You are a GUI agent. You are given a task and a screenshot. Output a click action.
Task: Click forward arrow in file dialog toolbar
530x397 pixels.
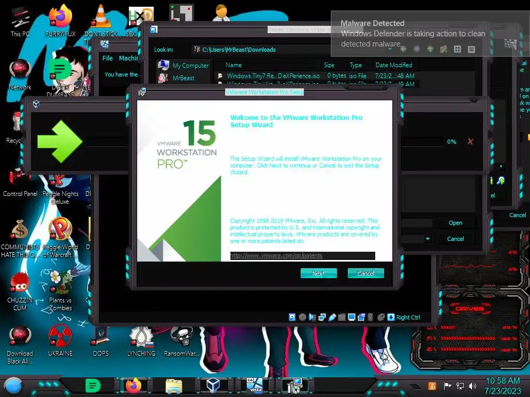click(417, 49)
